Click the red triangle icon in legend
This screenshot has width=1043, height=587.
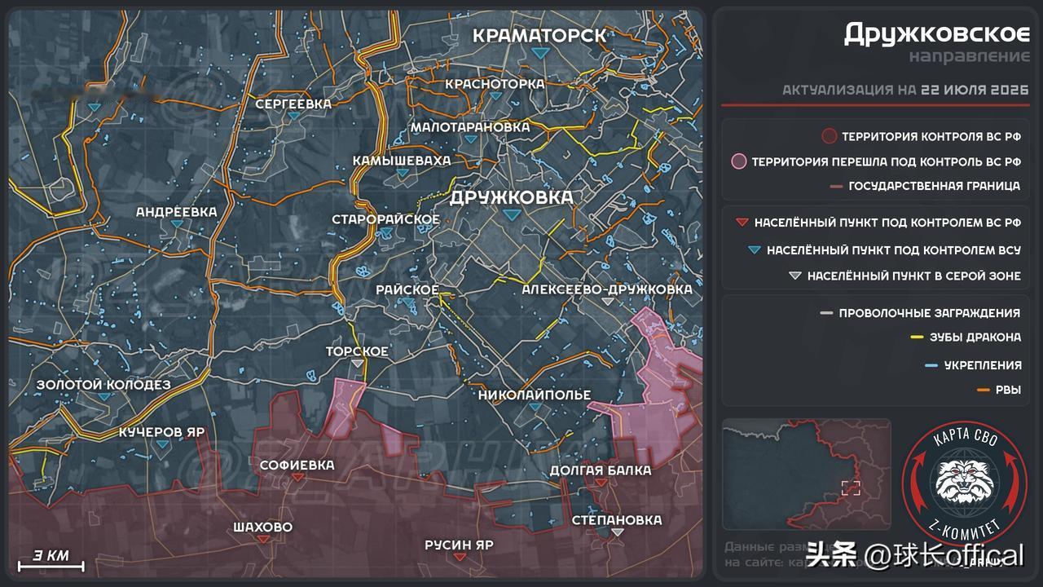click(x=741, y=223)
